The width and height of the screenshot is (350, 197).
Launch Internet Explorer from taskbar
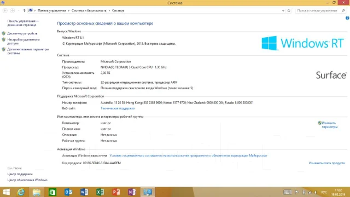click(x=21, y=192)
